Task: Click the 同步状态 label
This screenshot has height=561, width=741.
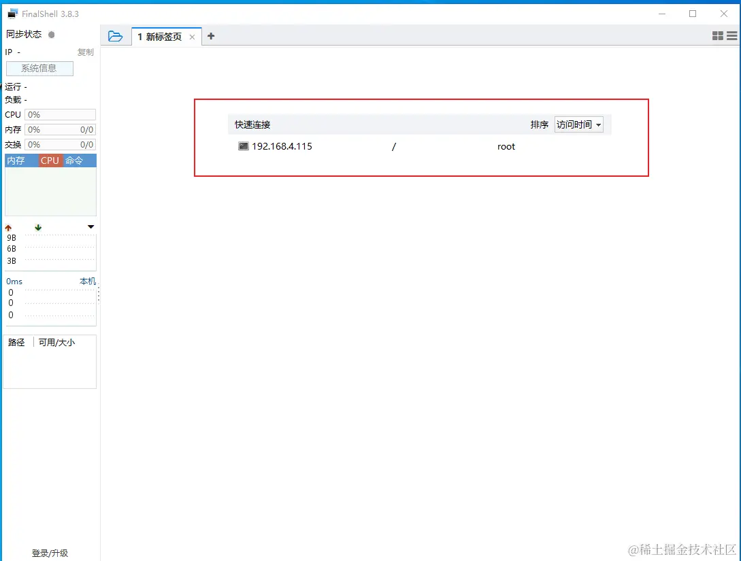Action: coord(24,34)
